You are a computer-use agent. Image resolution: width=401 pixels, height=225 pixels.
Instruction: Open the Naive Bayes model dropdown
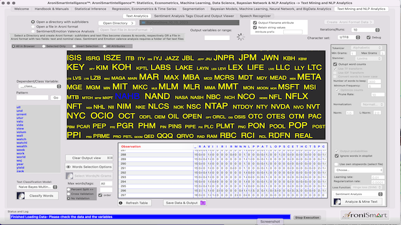tap(38, 187)
